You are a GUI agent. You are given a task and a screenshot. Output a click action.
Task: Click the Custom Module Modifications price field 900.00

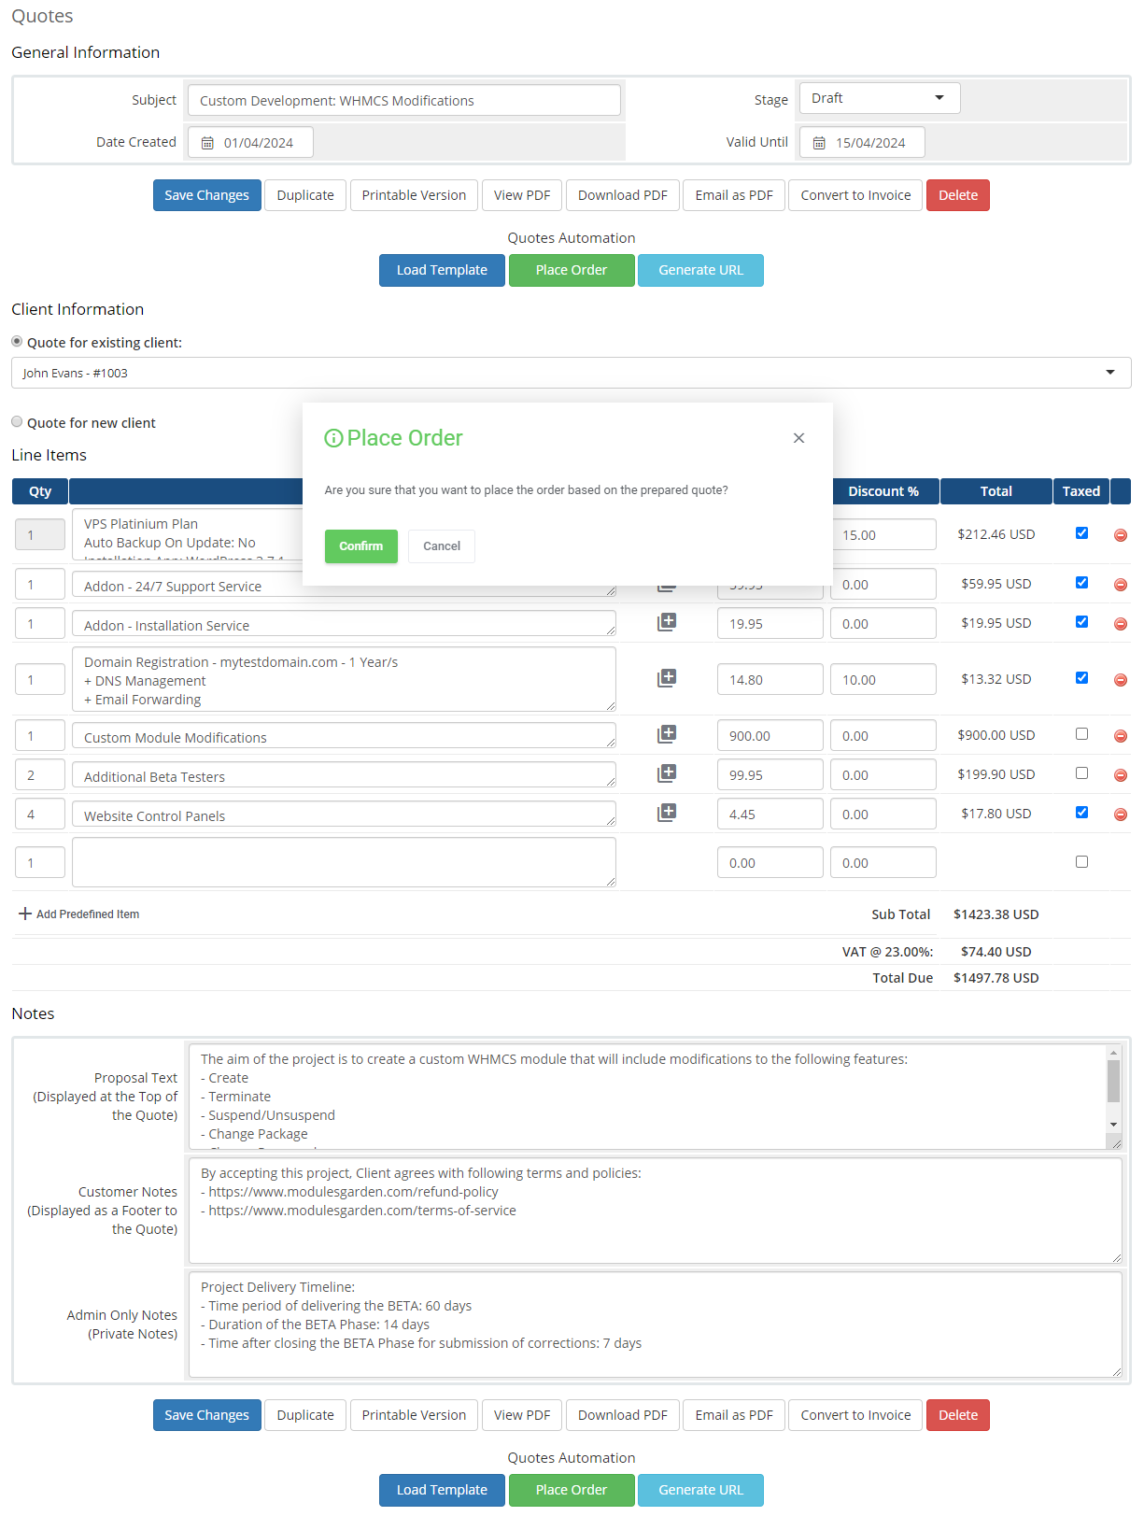(770, 736)
